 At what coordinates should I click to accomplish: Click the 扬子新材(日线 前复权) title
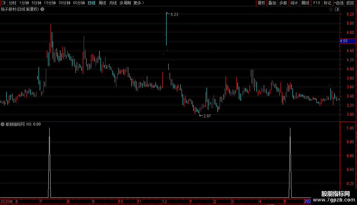(20, 9)
